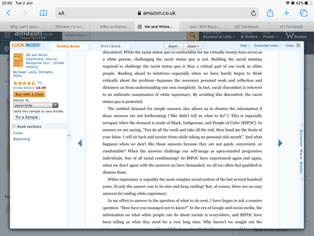Open the Kindle Edition link
314x236 pixels.
(x=24, y=88)
